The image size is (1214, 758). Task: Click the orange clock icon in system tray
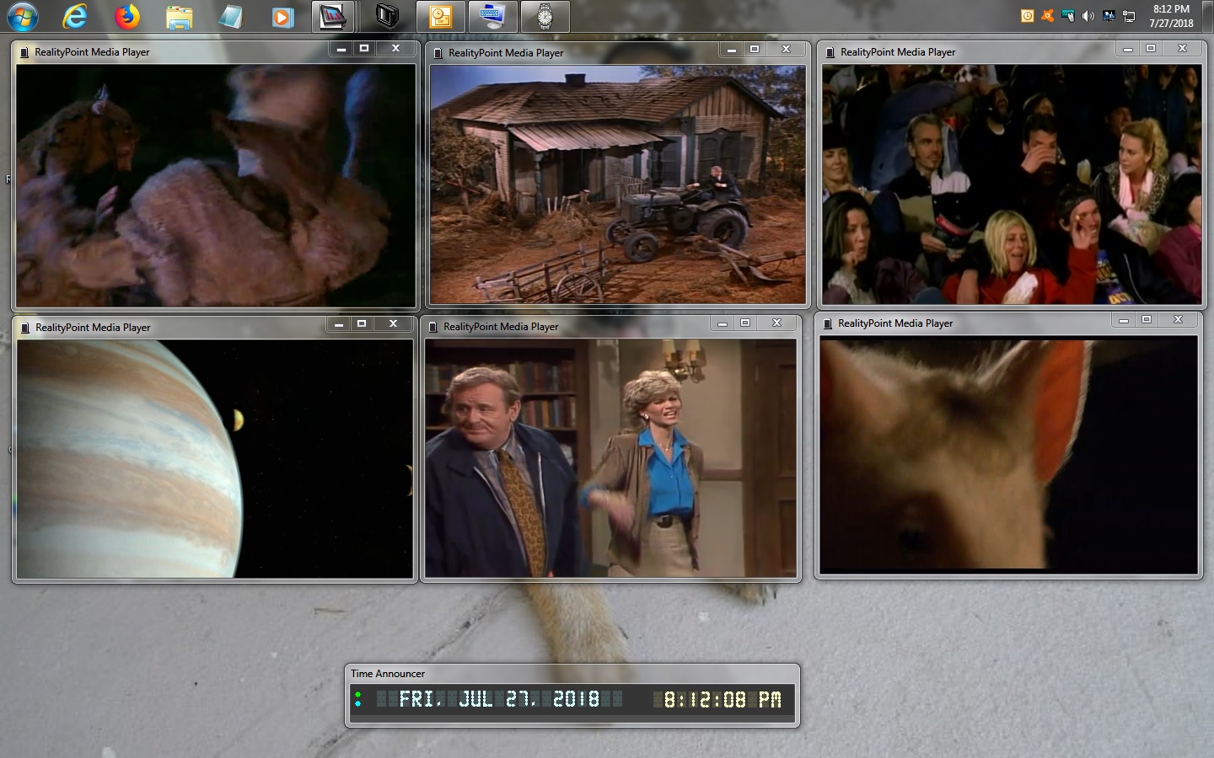coord(1027,16)
